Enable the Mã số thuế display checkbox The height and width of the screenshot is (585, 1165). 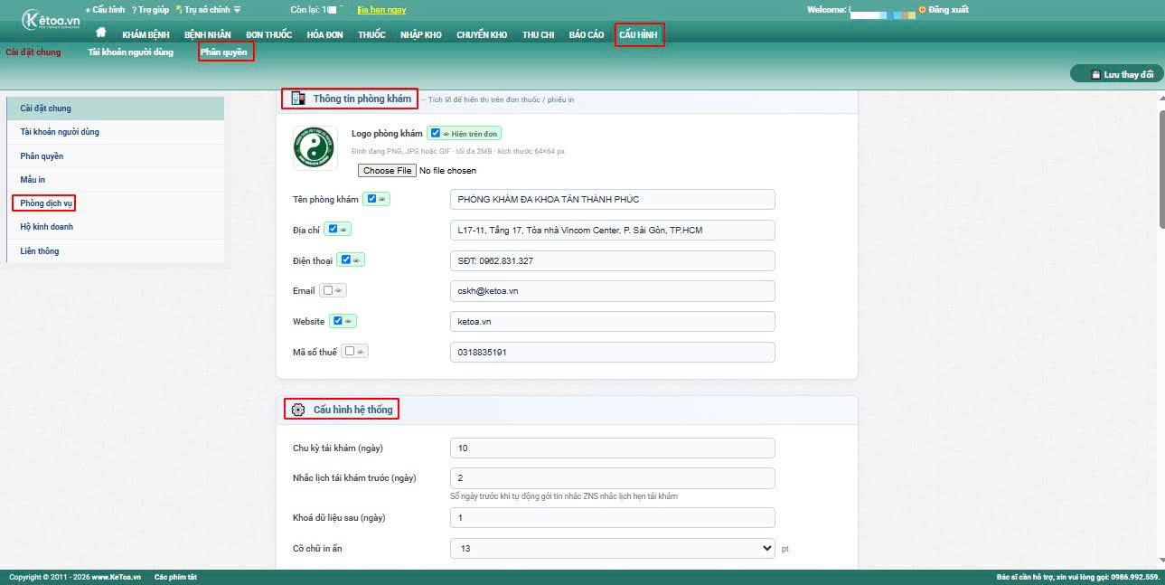pos(350,351)
